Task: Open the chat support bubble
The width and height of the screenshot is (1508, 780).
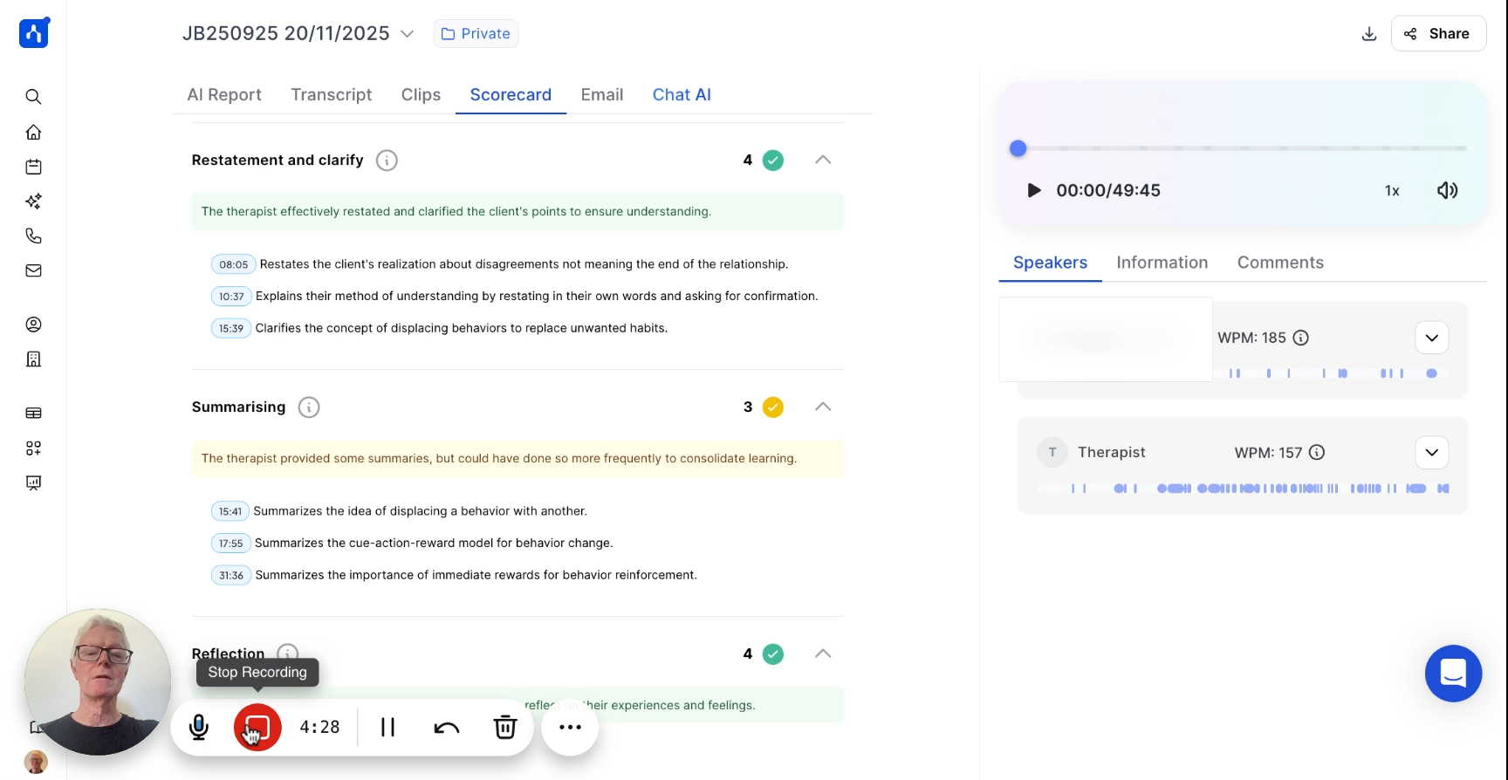Action: tap(1453, 674)
